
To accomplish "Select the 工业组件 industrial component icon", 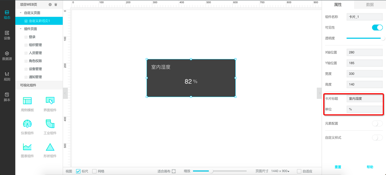I will tap(50, 123).
